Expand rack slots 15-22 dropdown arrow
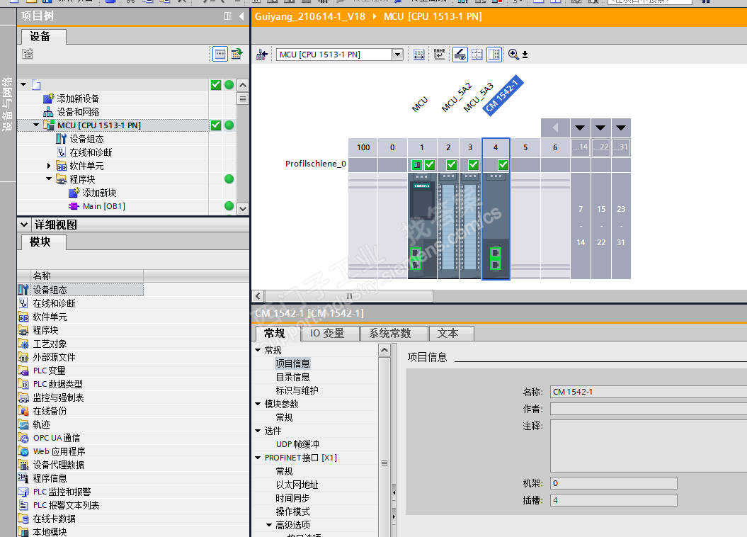747x537 pixels. (600, 128)
